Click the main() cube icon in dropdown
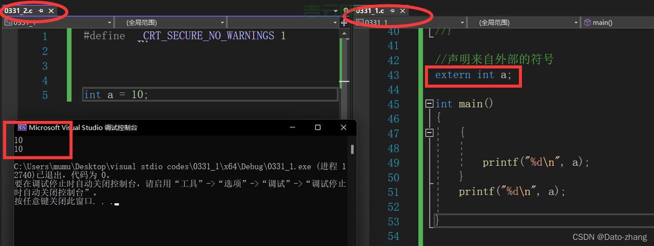The image size is (654, 246). [x=587, y=23]
